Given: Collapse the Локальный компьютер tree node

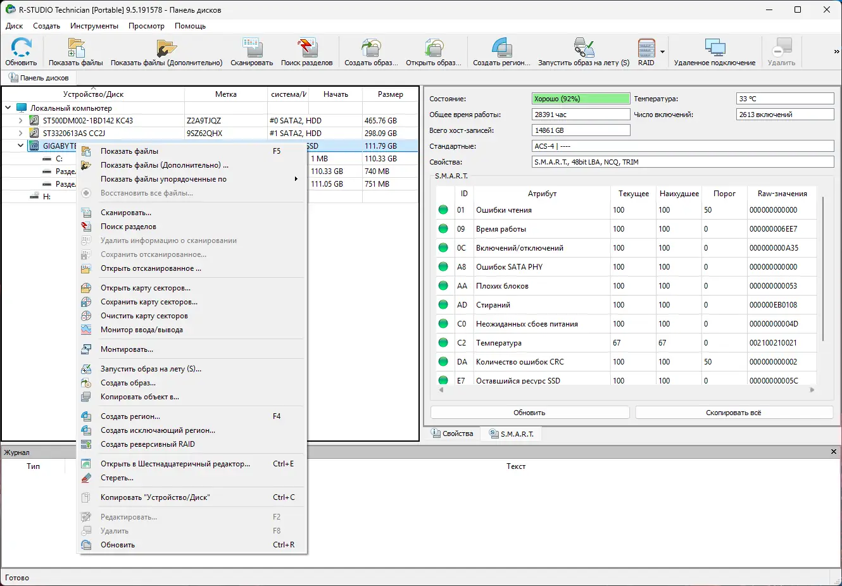Looking at the screenshot, I should tap(8, 108).
